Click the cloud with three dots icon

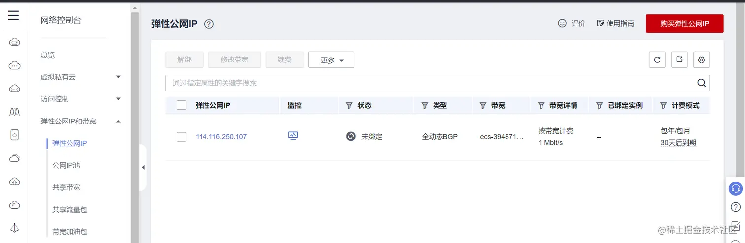(15, 65)
